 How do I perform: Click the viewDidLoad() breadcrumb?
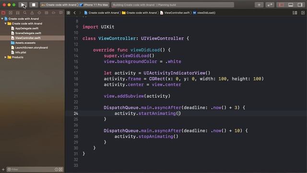click(204, 13)
